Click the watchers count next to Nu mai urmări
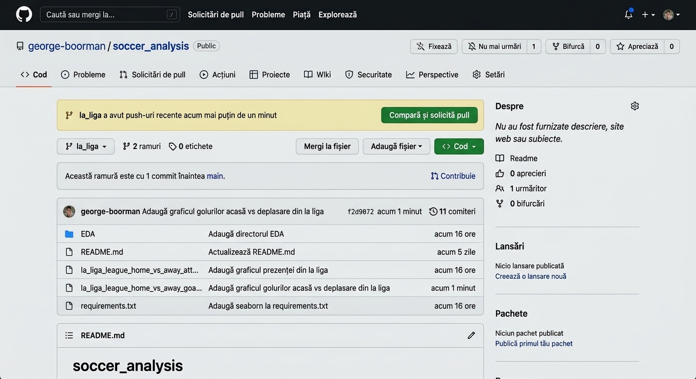This screenshot has height=379, width=696. tap(534, 46)
